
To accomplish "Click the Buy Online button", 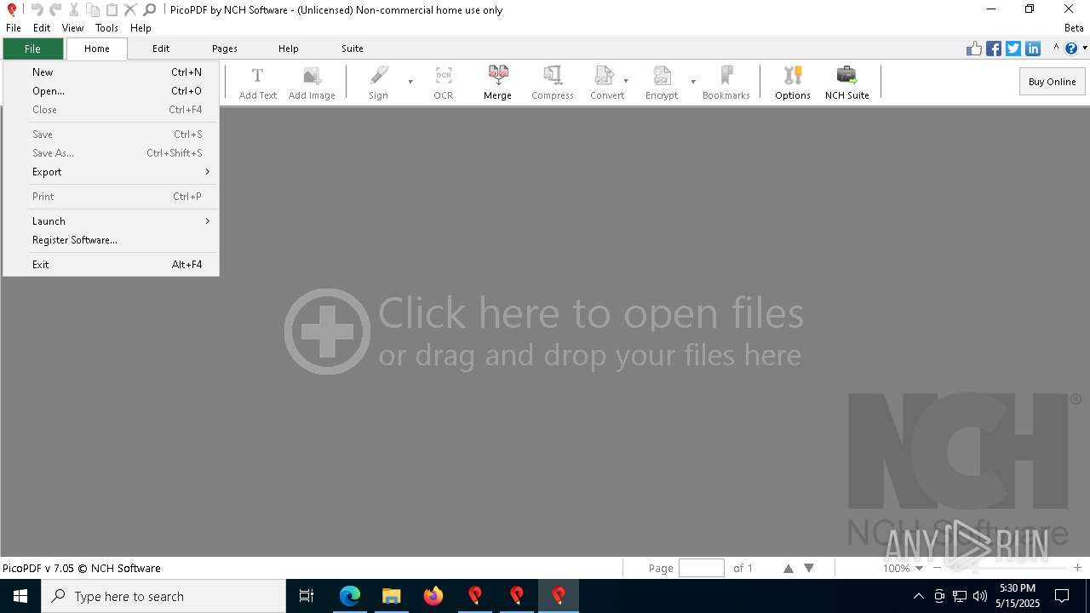I will point(1052,82).
